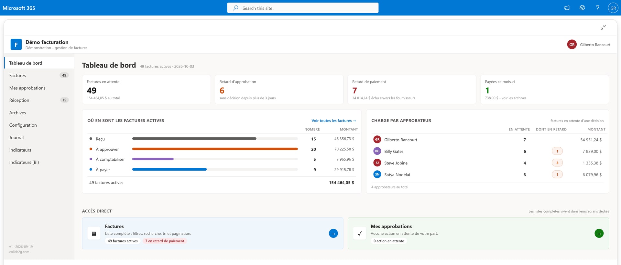The height and width of the screenshot is (265, 621).
Task: Open the Retard d'approbation card
Action: pyautogui.click(x=279, y=90)
